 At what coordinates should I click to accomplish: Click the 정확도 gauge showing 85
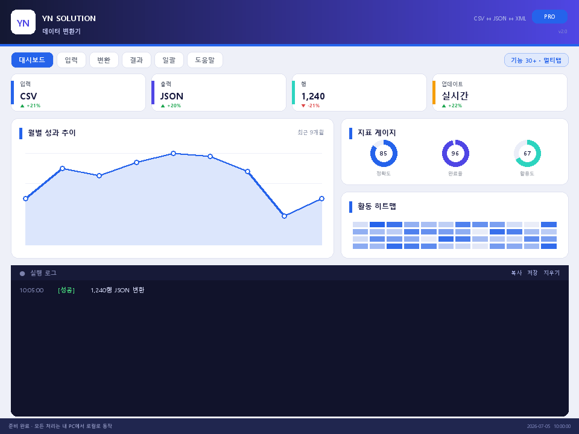pyautogui.click(x=384, y=154)
